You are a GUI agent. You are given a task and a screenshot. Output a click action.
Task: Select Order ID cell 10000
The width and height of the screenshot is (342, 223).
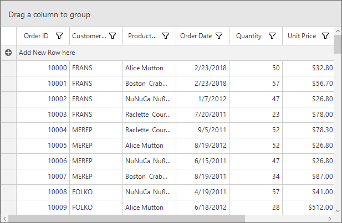click(43, 68)
